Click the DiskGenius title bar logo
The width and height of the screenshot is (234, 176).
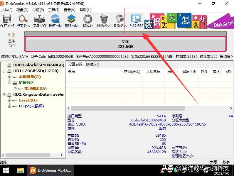pyautogui.click(x=2, y=4)
